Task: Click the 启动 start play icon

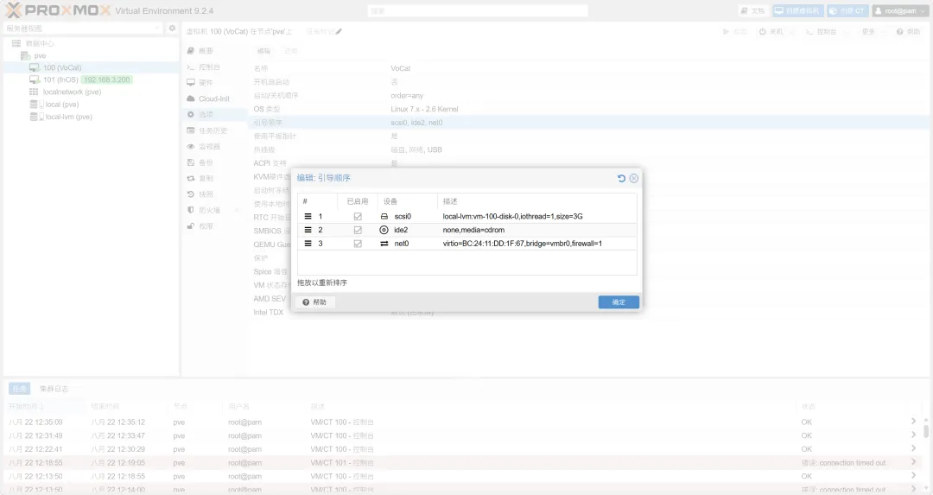Action: pos(726,32)
